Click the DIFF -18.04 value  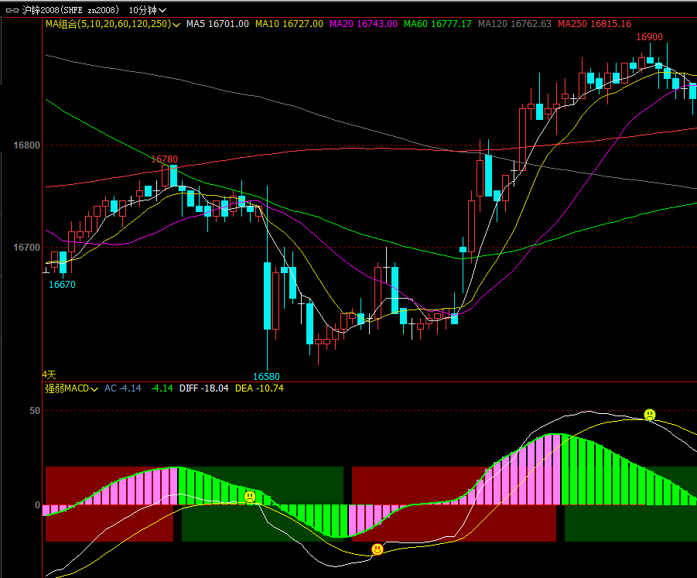203,388
